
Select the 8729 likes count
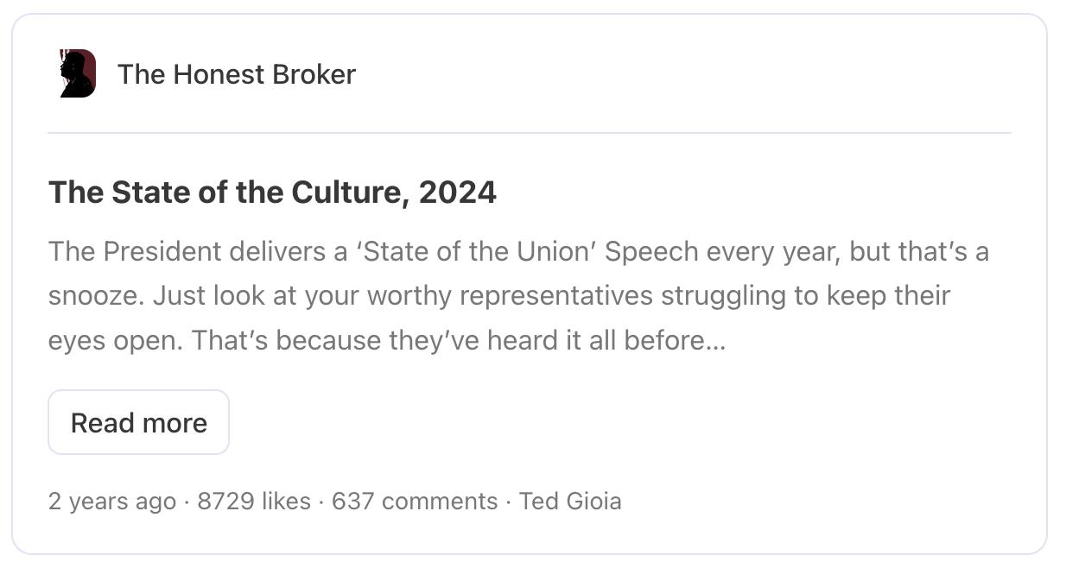click(x=253, y=501)
